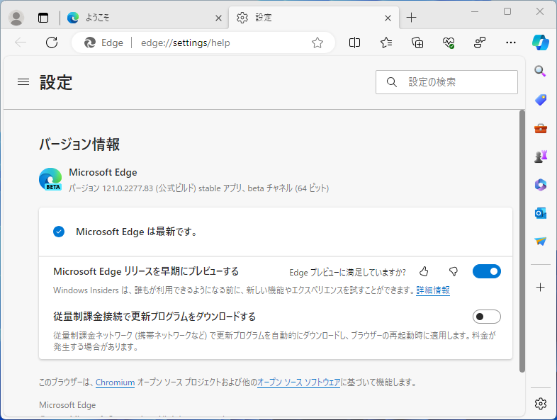557x420 pixels.
Task: Open the profile avatar menu
Action: 16,18
